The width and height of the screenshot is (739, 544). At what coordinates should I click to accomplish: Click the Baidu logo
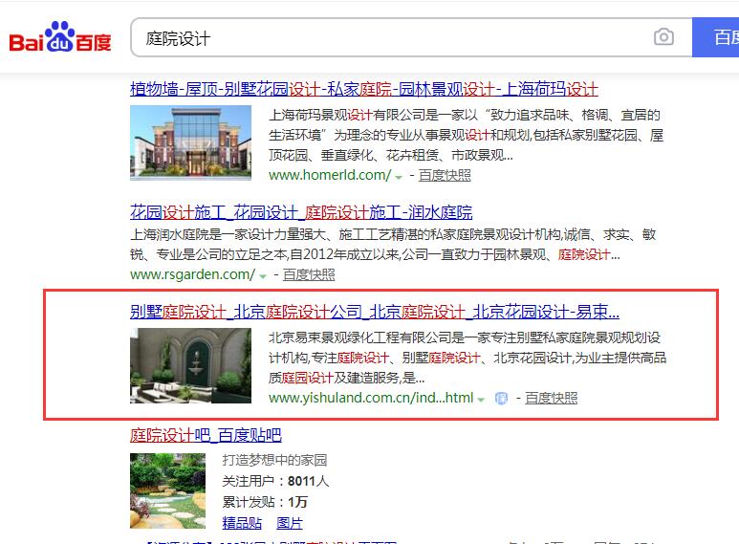[60, 37]
